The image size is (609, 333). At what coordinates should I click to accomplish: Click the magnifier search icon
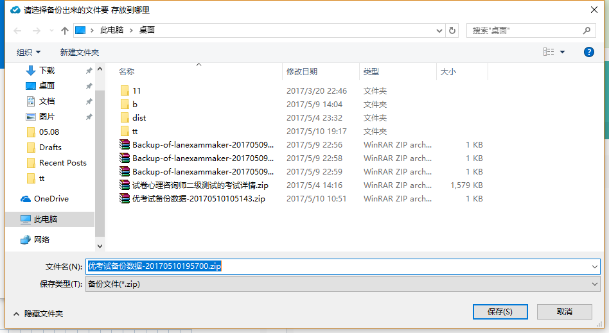[587, 30]
